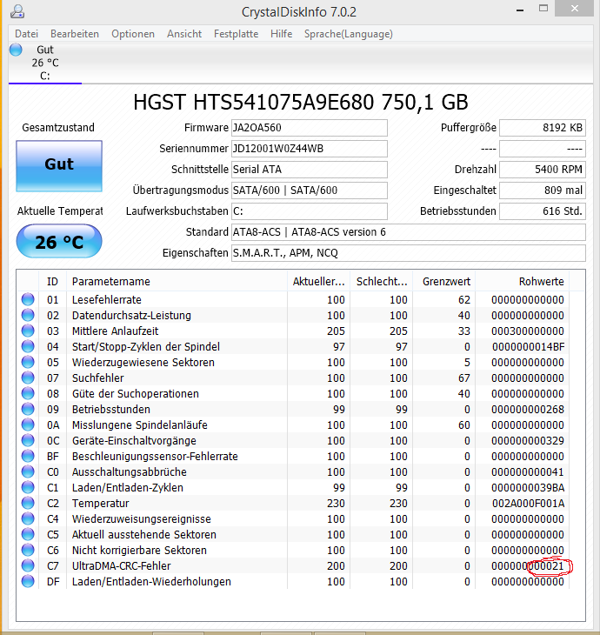600x635 pixels.
Task: Click the Schnittstelle field Serial ATA
Action: pos(310,170)
